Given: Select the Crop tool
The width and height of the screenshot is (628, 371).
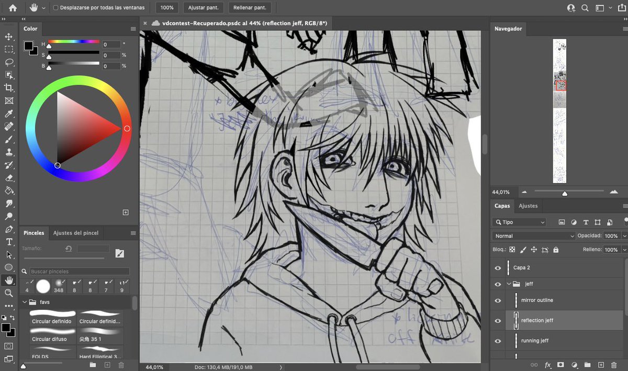Looking at the screenshot, I should (x=9, y=88).
